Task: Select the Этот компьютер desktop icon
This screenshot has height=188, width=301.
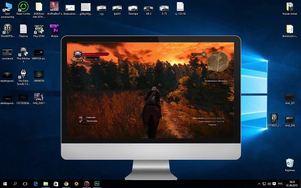Action: click(7, 10)
